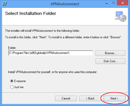This screenshot has height=106, width=130.
Task: Go back with the < Back button
Action: [x=90, y=98]
